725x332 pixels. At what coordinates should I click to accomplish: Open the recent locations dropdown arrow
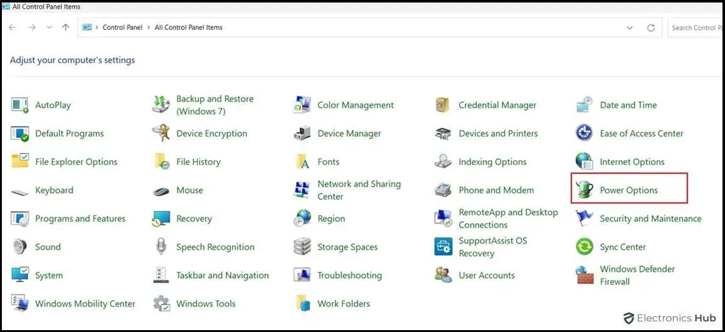pos(50,28)
